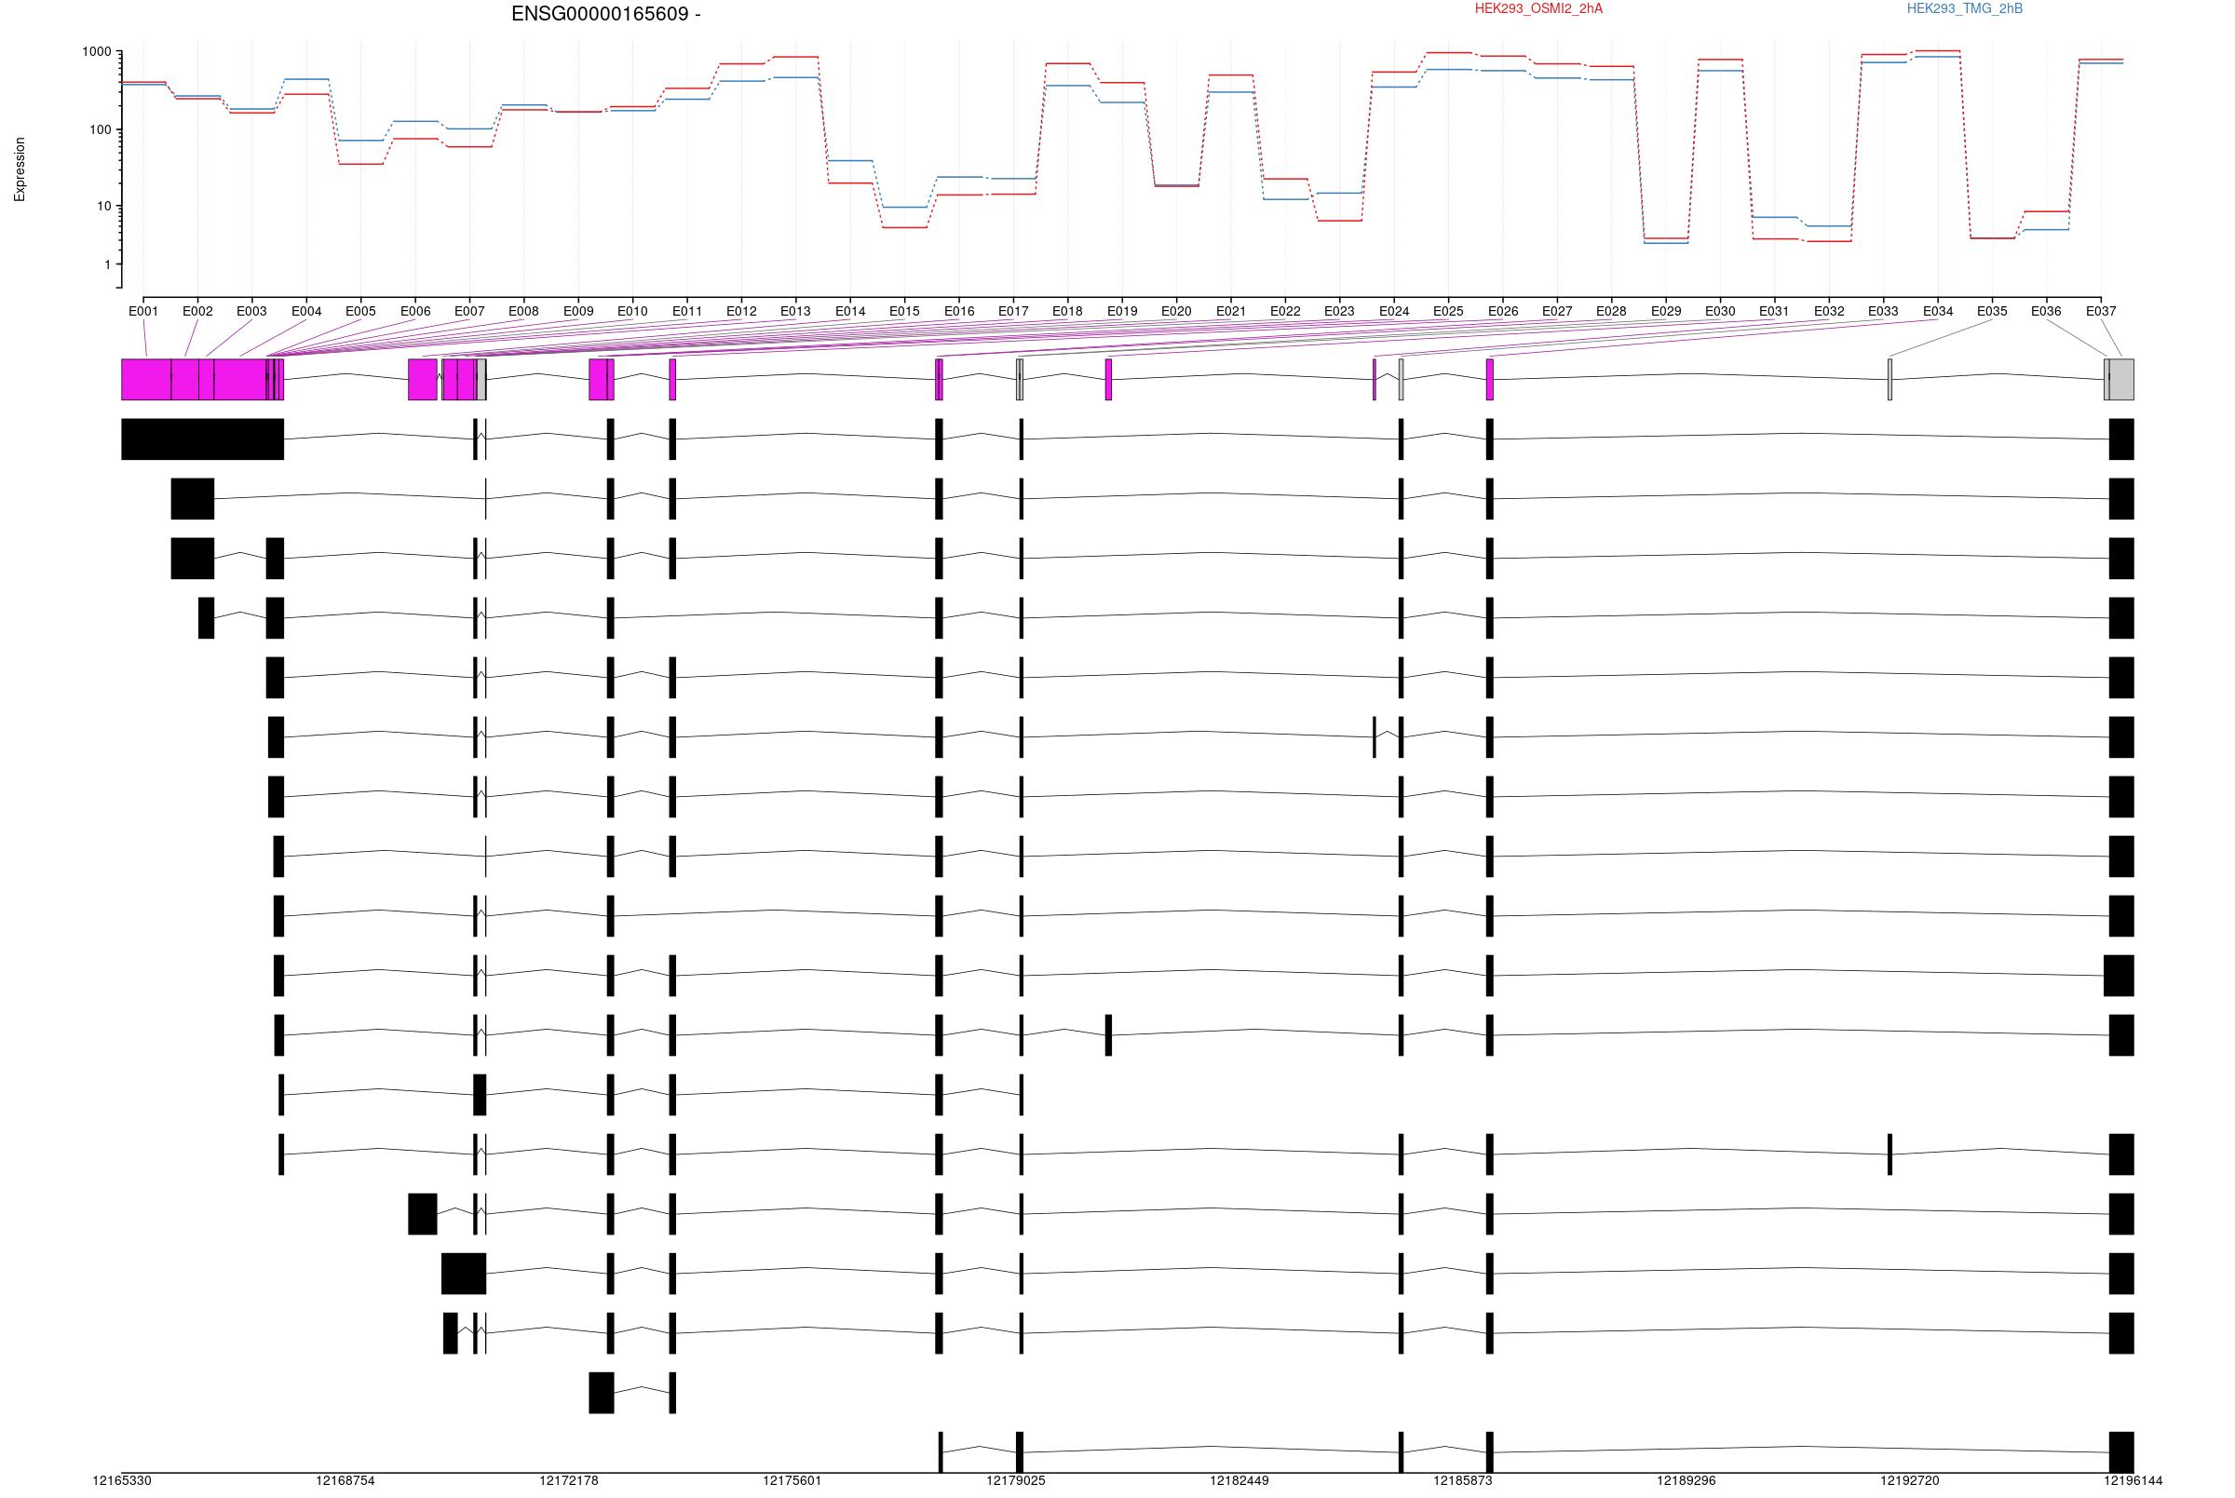Screen dimensions: 2235x1498
Task: Select the HEK293_TMG_2hB legend label
Action: [x=1965, y=8]
